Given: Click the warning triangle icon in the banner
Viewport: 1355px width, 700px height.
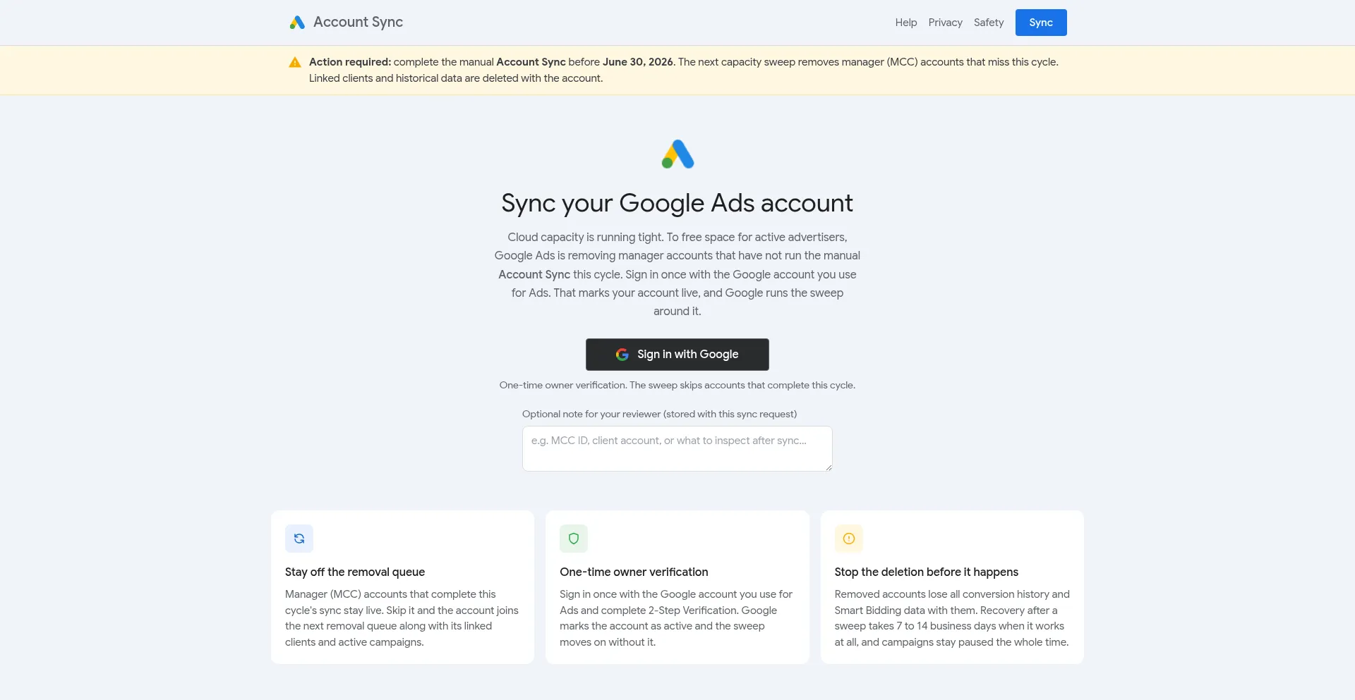Looking at the screenshot, I should click(295, 63).
